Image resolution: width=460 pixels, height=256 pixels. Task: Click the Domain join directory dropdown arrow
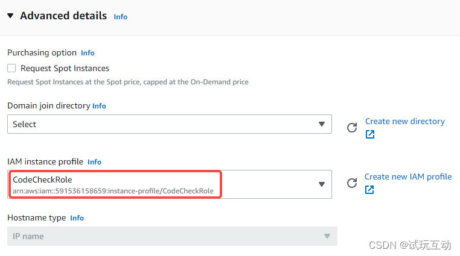pyautogui.click(x=322, y=124)
